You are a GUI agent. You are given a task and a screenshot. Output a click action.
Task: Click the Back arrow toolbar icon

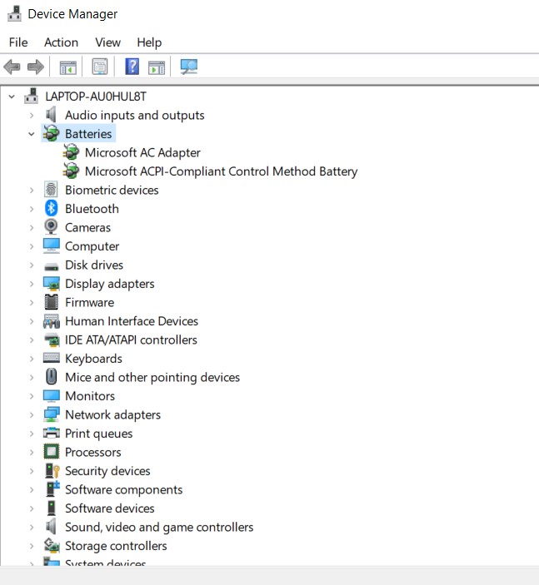[12, 67]
